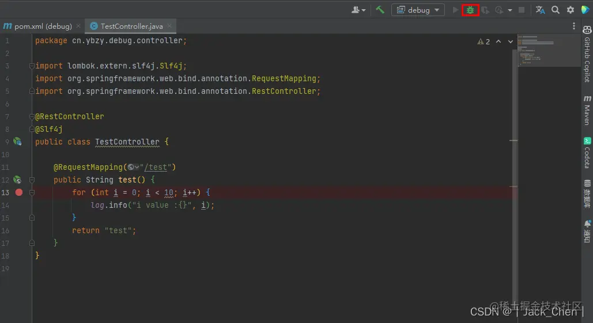Click the Profiler run icon
Screen dimensions: 593x323
(x=499, y=10)
